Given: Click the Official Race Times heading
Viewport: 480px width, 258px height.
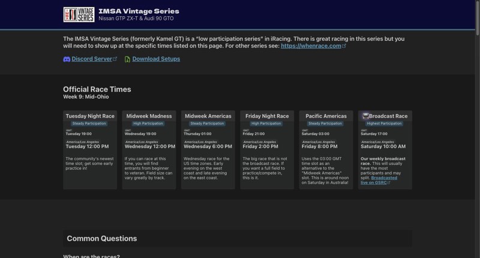Looking at the screenshot, I should 97,89.
